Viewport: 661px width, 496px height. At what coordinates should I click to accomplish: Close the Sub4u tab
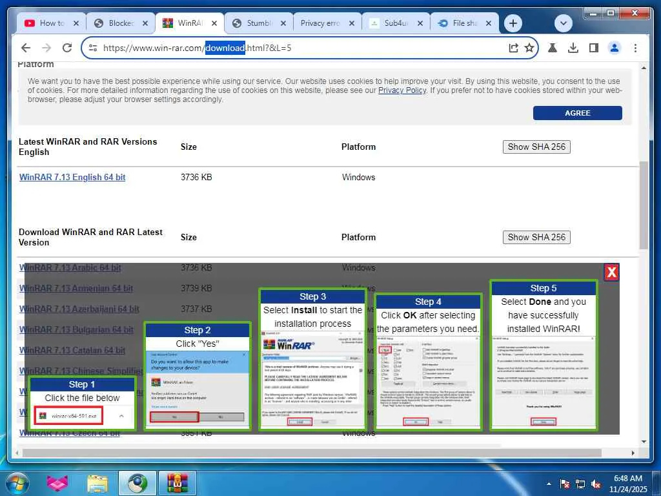(x=420, y=23)
